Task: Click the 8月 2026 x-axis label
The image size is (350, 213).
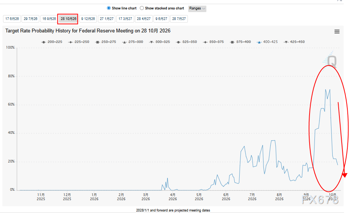Action: (x=279, y=197)
